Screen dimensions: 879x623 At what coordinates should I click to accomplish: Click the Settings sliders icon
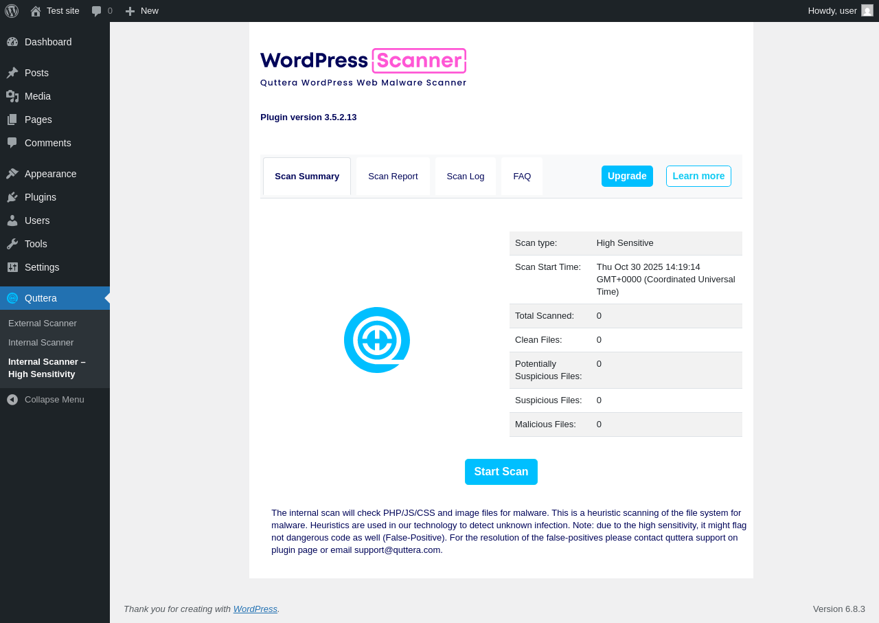point(12,267)
